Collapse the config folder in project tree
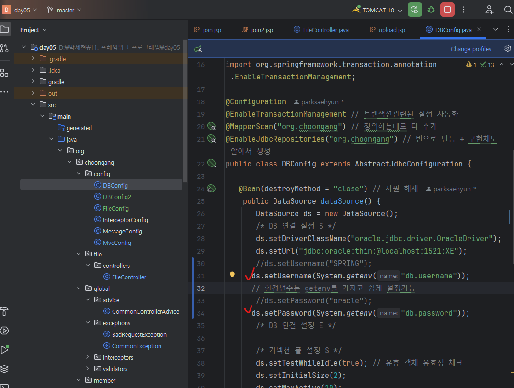The height and width of the screenshot is (388, 514). pyautogui.click(x=79, y=174)
